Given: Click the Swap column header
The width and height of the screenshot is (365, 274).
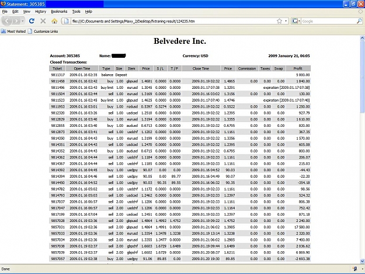Looking at the screenshot, I should pos(279,68).
